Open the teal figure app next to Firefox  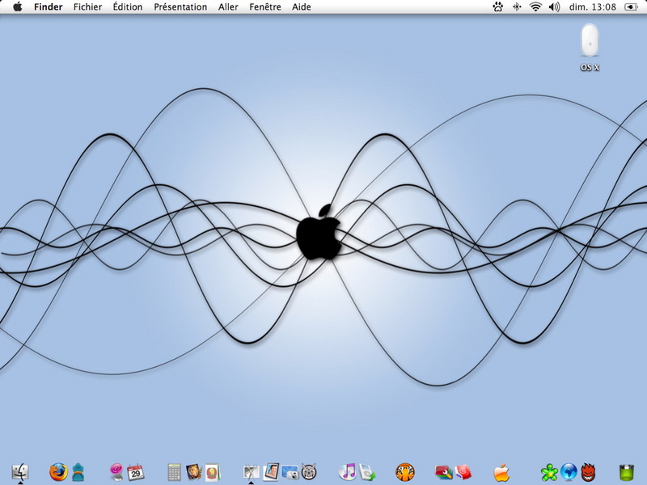78,472
